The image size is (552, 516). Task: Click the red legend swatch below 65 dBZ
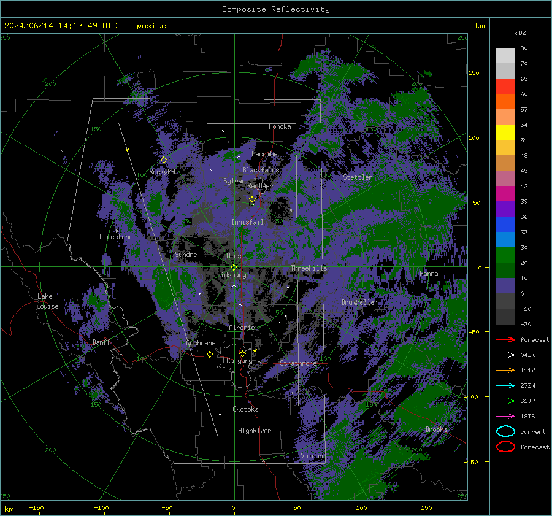point(505,87)
